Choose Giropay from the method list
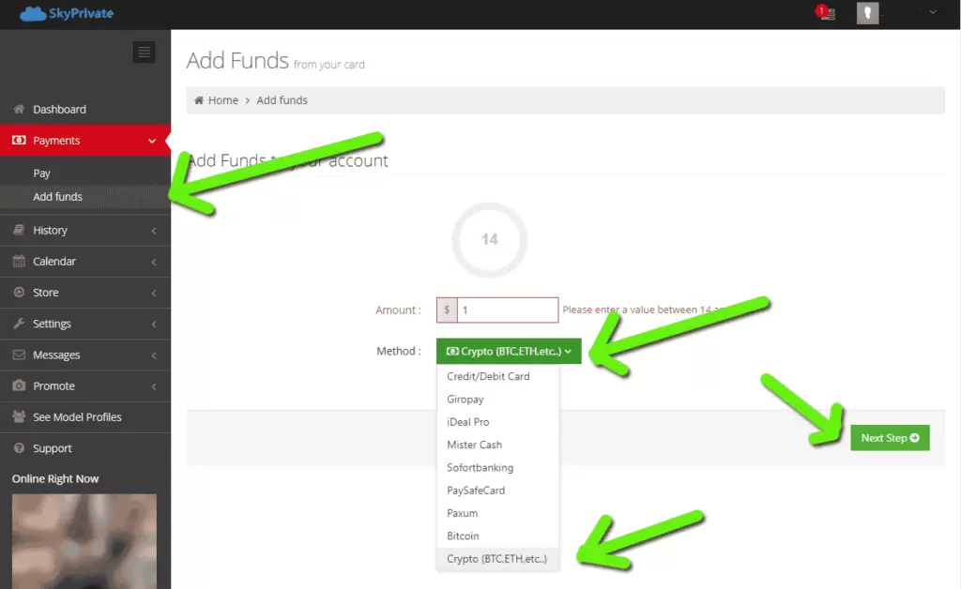The image size is (961, 589). coord(497,400)
